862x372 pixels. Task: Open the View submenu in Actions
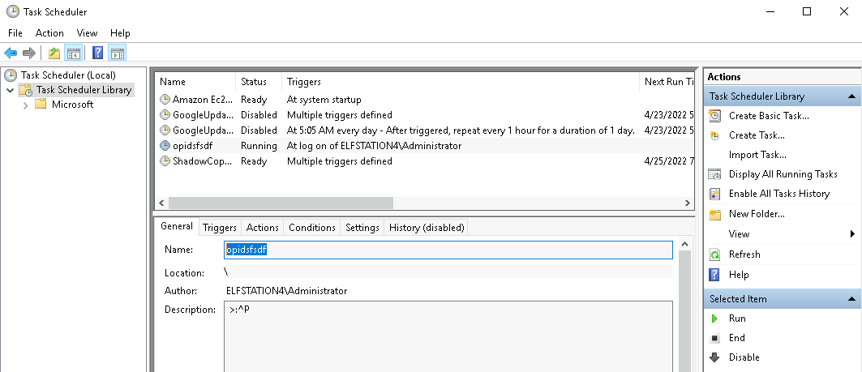[739, 234]
